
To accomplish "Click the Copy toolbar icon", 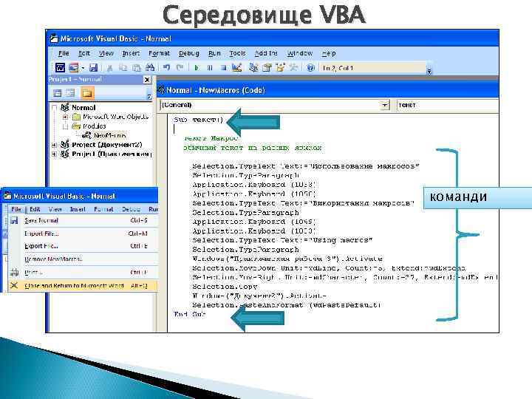I will tap(123, 68).
